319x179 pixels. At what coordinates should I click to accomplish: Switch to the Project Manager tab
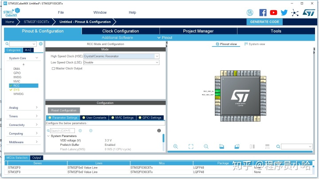coord(198,31)
